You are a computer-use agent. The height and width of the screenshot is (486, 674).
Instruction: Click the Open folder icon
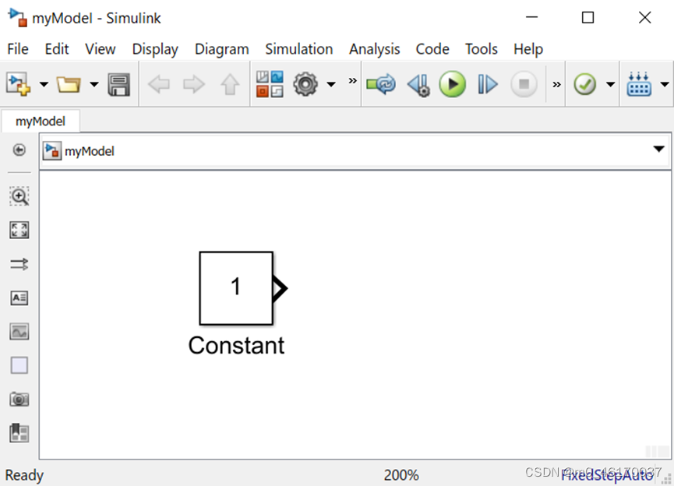(69, 84)
